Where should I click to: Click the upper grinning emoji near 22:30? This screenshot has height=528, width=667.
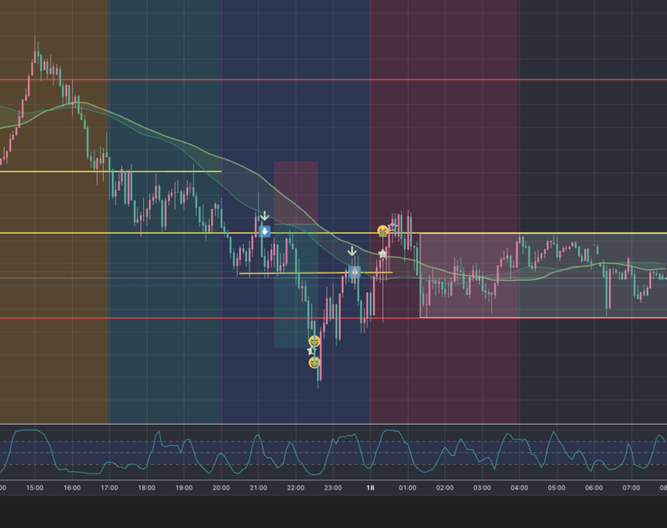[315, 341]
